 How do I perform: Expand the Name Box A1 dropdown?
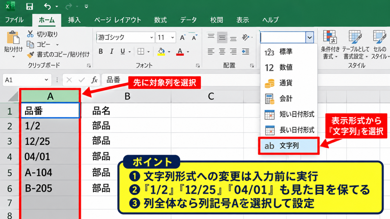pyautogui.click(x=46, y=80)
